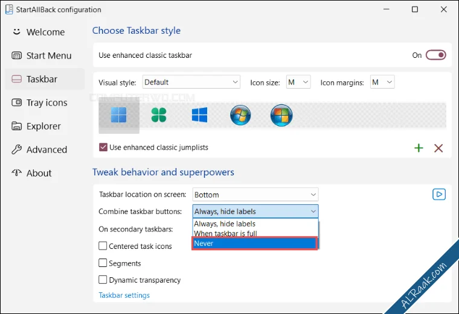The image size is (459, 314).
Task: Go to the Start Menu section
Action: click(x=45, y=55)
